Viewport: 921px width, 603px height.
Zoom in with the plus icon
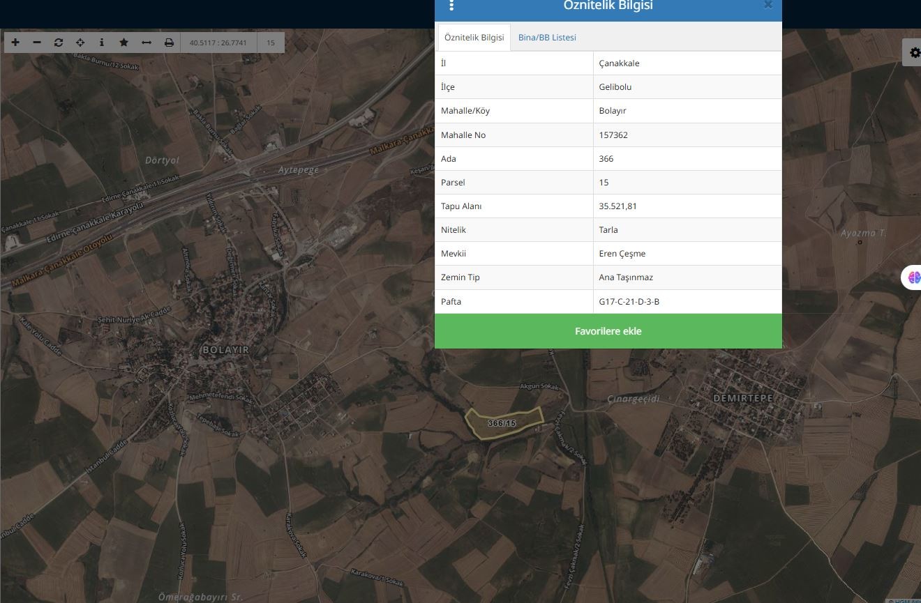pyautogui.click(x=15, y=43)
